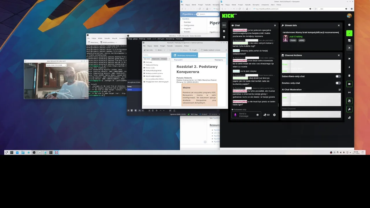The height and width of the screenshot is (208, 370).
Task: Select Moduły ustawień systemu item
Action: (x=154, y=73)
